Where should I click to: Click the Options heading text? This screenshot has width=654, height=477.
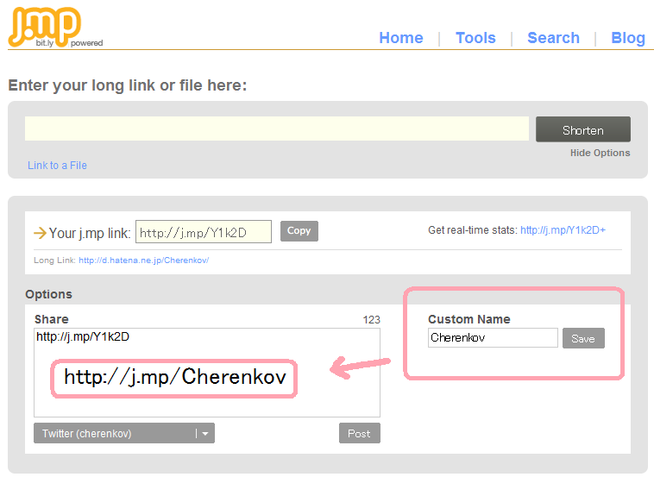49,294
